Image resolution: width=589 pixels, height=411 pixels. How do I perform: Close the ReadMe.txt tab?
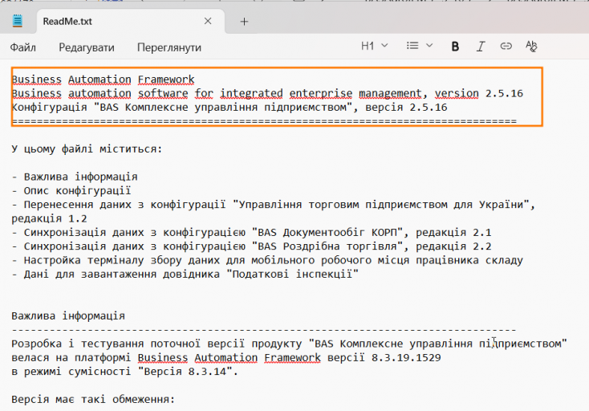[x=208, y=22]
